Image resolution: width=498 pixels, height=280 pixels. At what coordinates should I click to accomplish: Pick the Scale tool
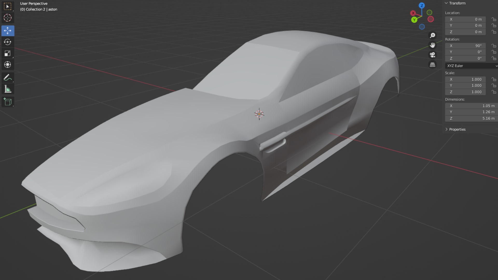[x=8, y=53]
